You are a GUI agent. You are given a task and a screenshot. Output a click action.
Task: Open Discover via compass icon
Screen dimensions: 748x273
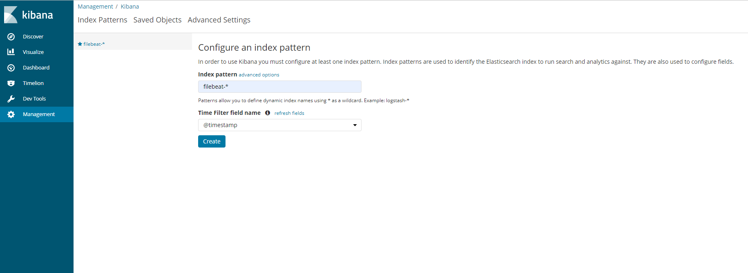pyautogui.click(x=11, y=37)
